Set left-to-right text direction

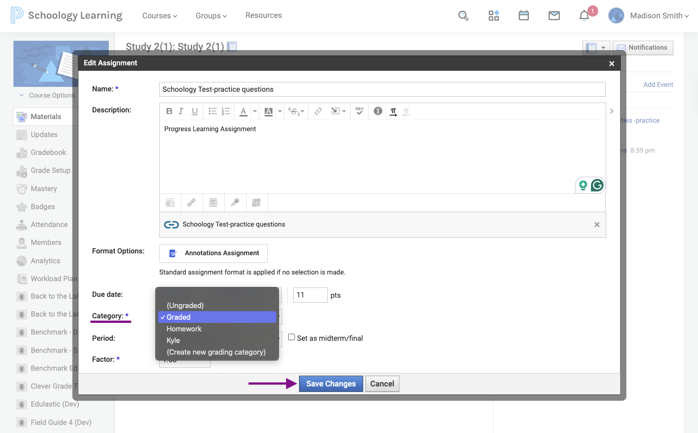(393, 112)
